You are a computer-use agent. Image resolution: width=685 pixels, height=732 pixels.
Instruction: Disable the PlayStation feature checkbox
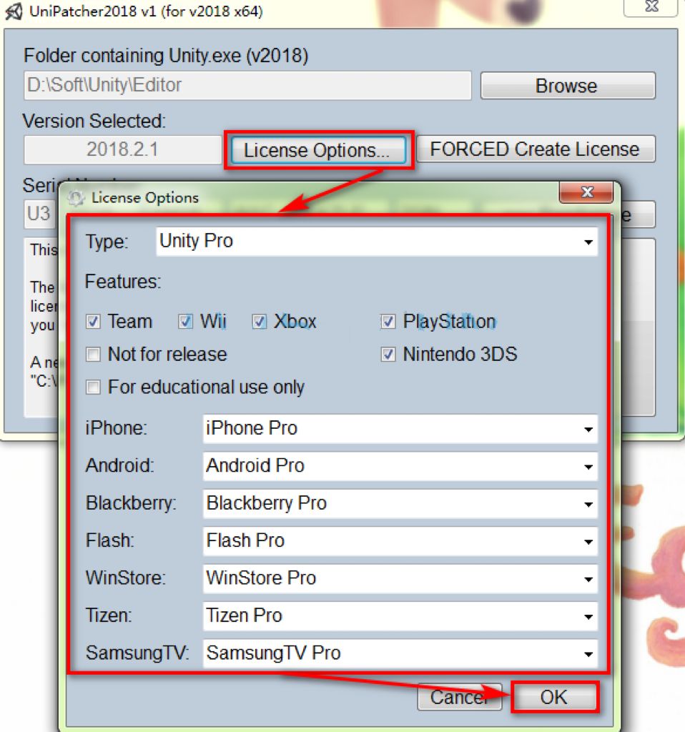pyautogui.click(x=388, y=321)
